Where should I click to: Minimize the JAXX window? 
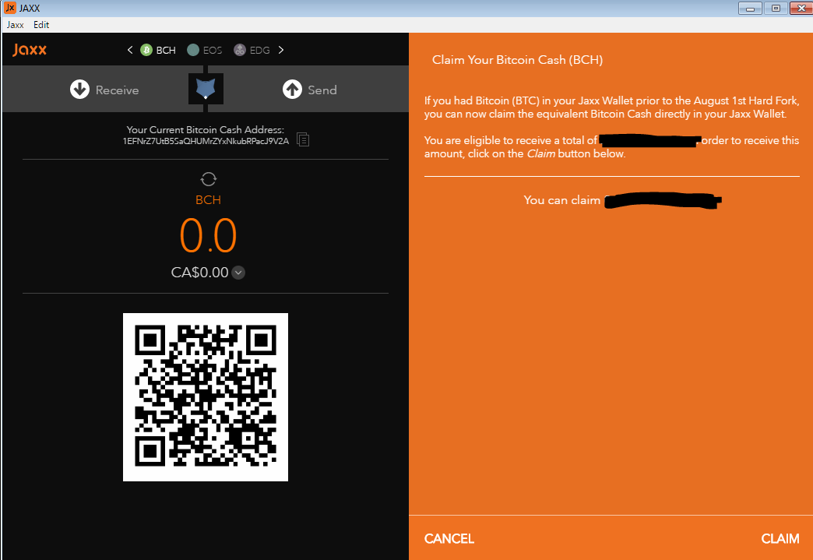pyautogui.click(x=750, y=9)
